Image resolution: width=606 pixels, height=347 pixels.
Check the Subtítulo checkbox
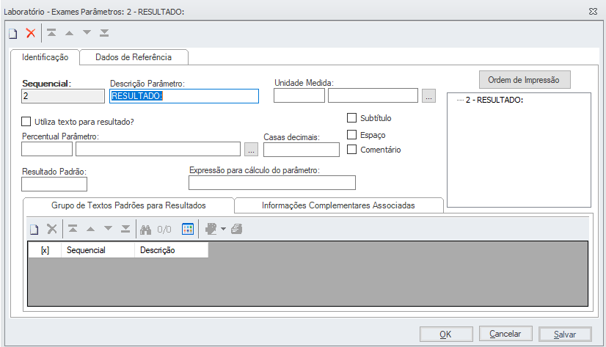pos(351,117)
